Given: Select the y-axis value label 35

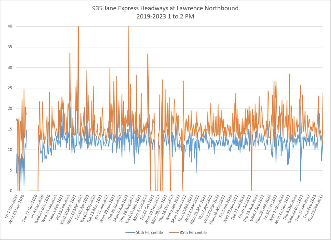Looking at the screenshot, I should 10,47.
